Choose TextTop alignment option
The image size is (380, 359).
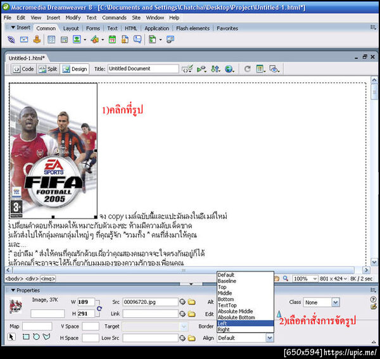[245, 305]
